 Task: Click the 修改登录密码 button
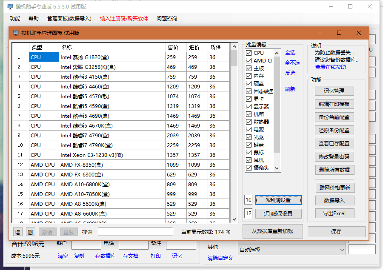coord(334,157)
